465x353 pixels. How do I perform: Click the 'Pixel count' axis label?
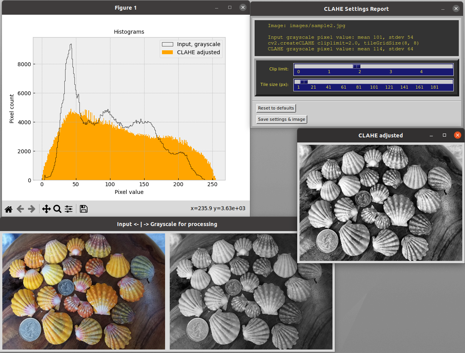(x=12, y=109)
